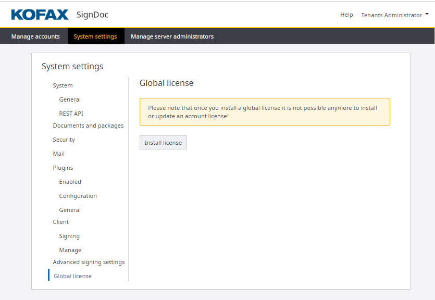Select System in the settings sidebar

(63, 85)
